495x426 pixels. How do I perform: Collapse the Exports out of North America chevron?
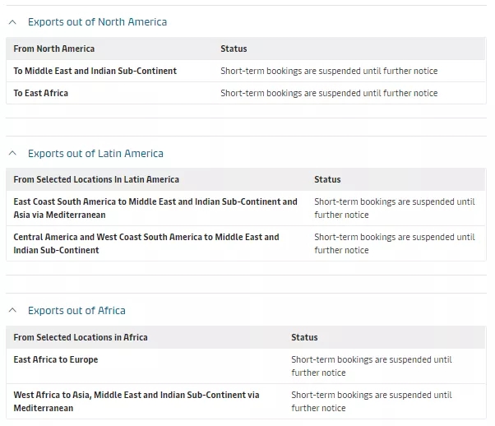pos(13,22)
